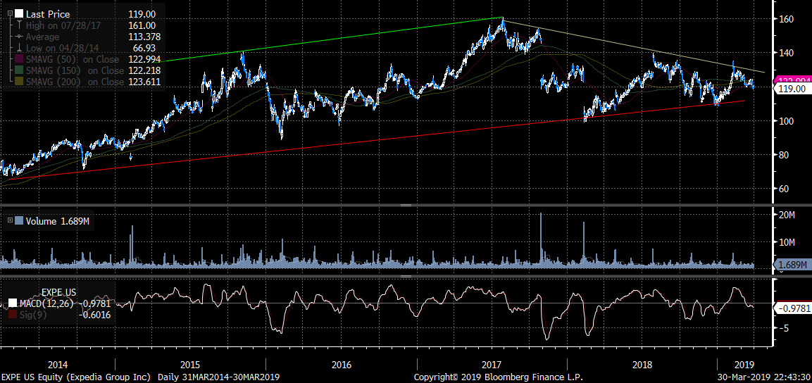Click the EXPE US label in MACD panel
Screen dimensions: 812x383
58,292
